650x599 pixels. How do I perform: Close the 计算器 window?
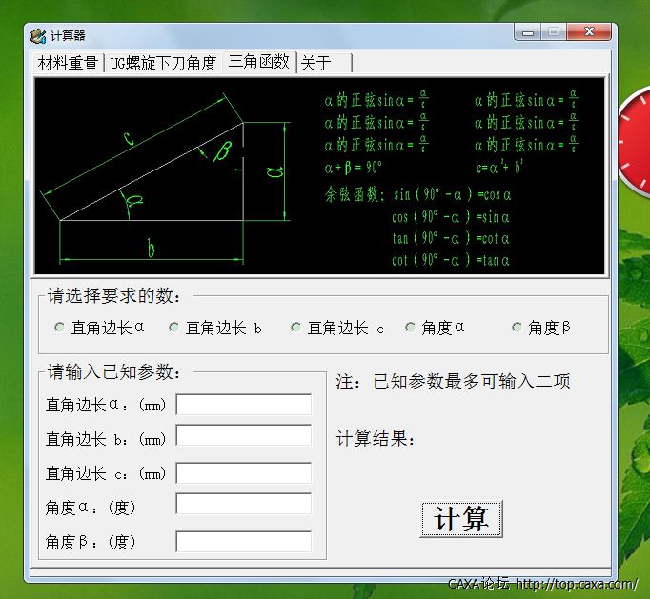tap(589, 31)
